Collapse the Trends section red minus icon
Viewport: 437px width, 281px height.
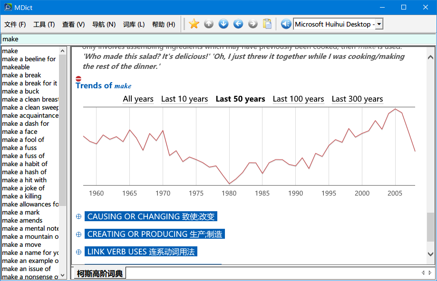tap(78, 79)
